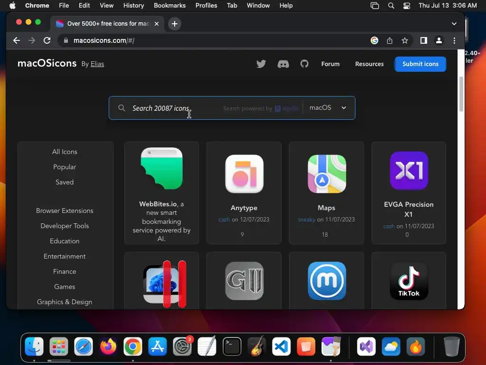Select the TikTok app icon
This screenshot has width=486, height=365.
409,281
